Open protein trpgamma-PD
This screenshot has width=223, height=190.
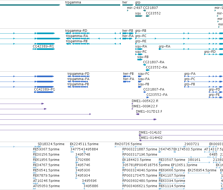[78, 74]
